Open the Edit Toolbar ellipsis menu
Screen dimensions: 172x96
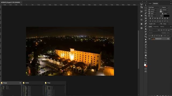pos(146,61)
